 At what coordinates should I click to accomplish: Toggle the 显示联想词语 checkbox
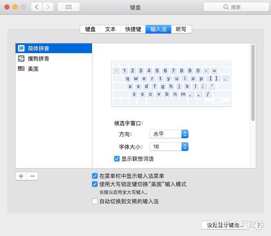(x=117, y=159)
